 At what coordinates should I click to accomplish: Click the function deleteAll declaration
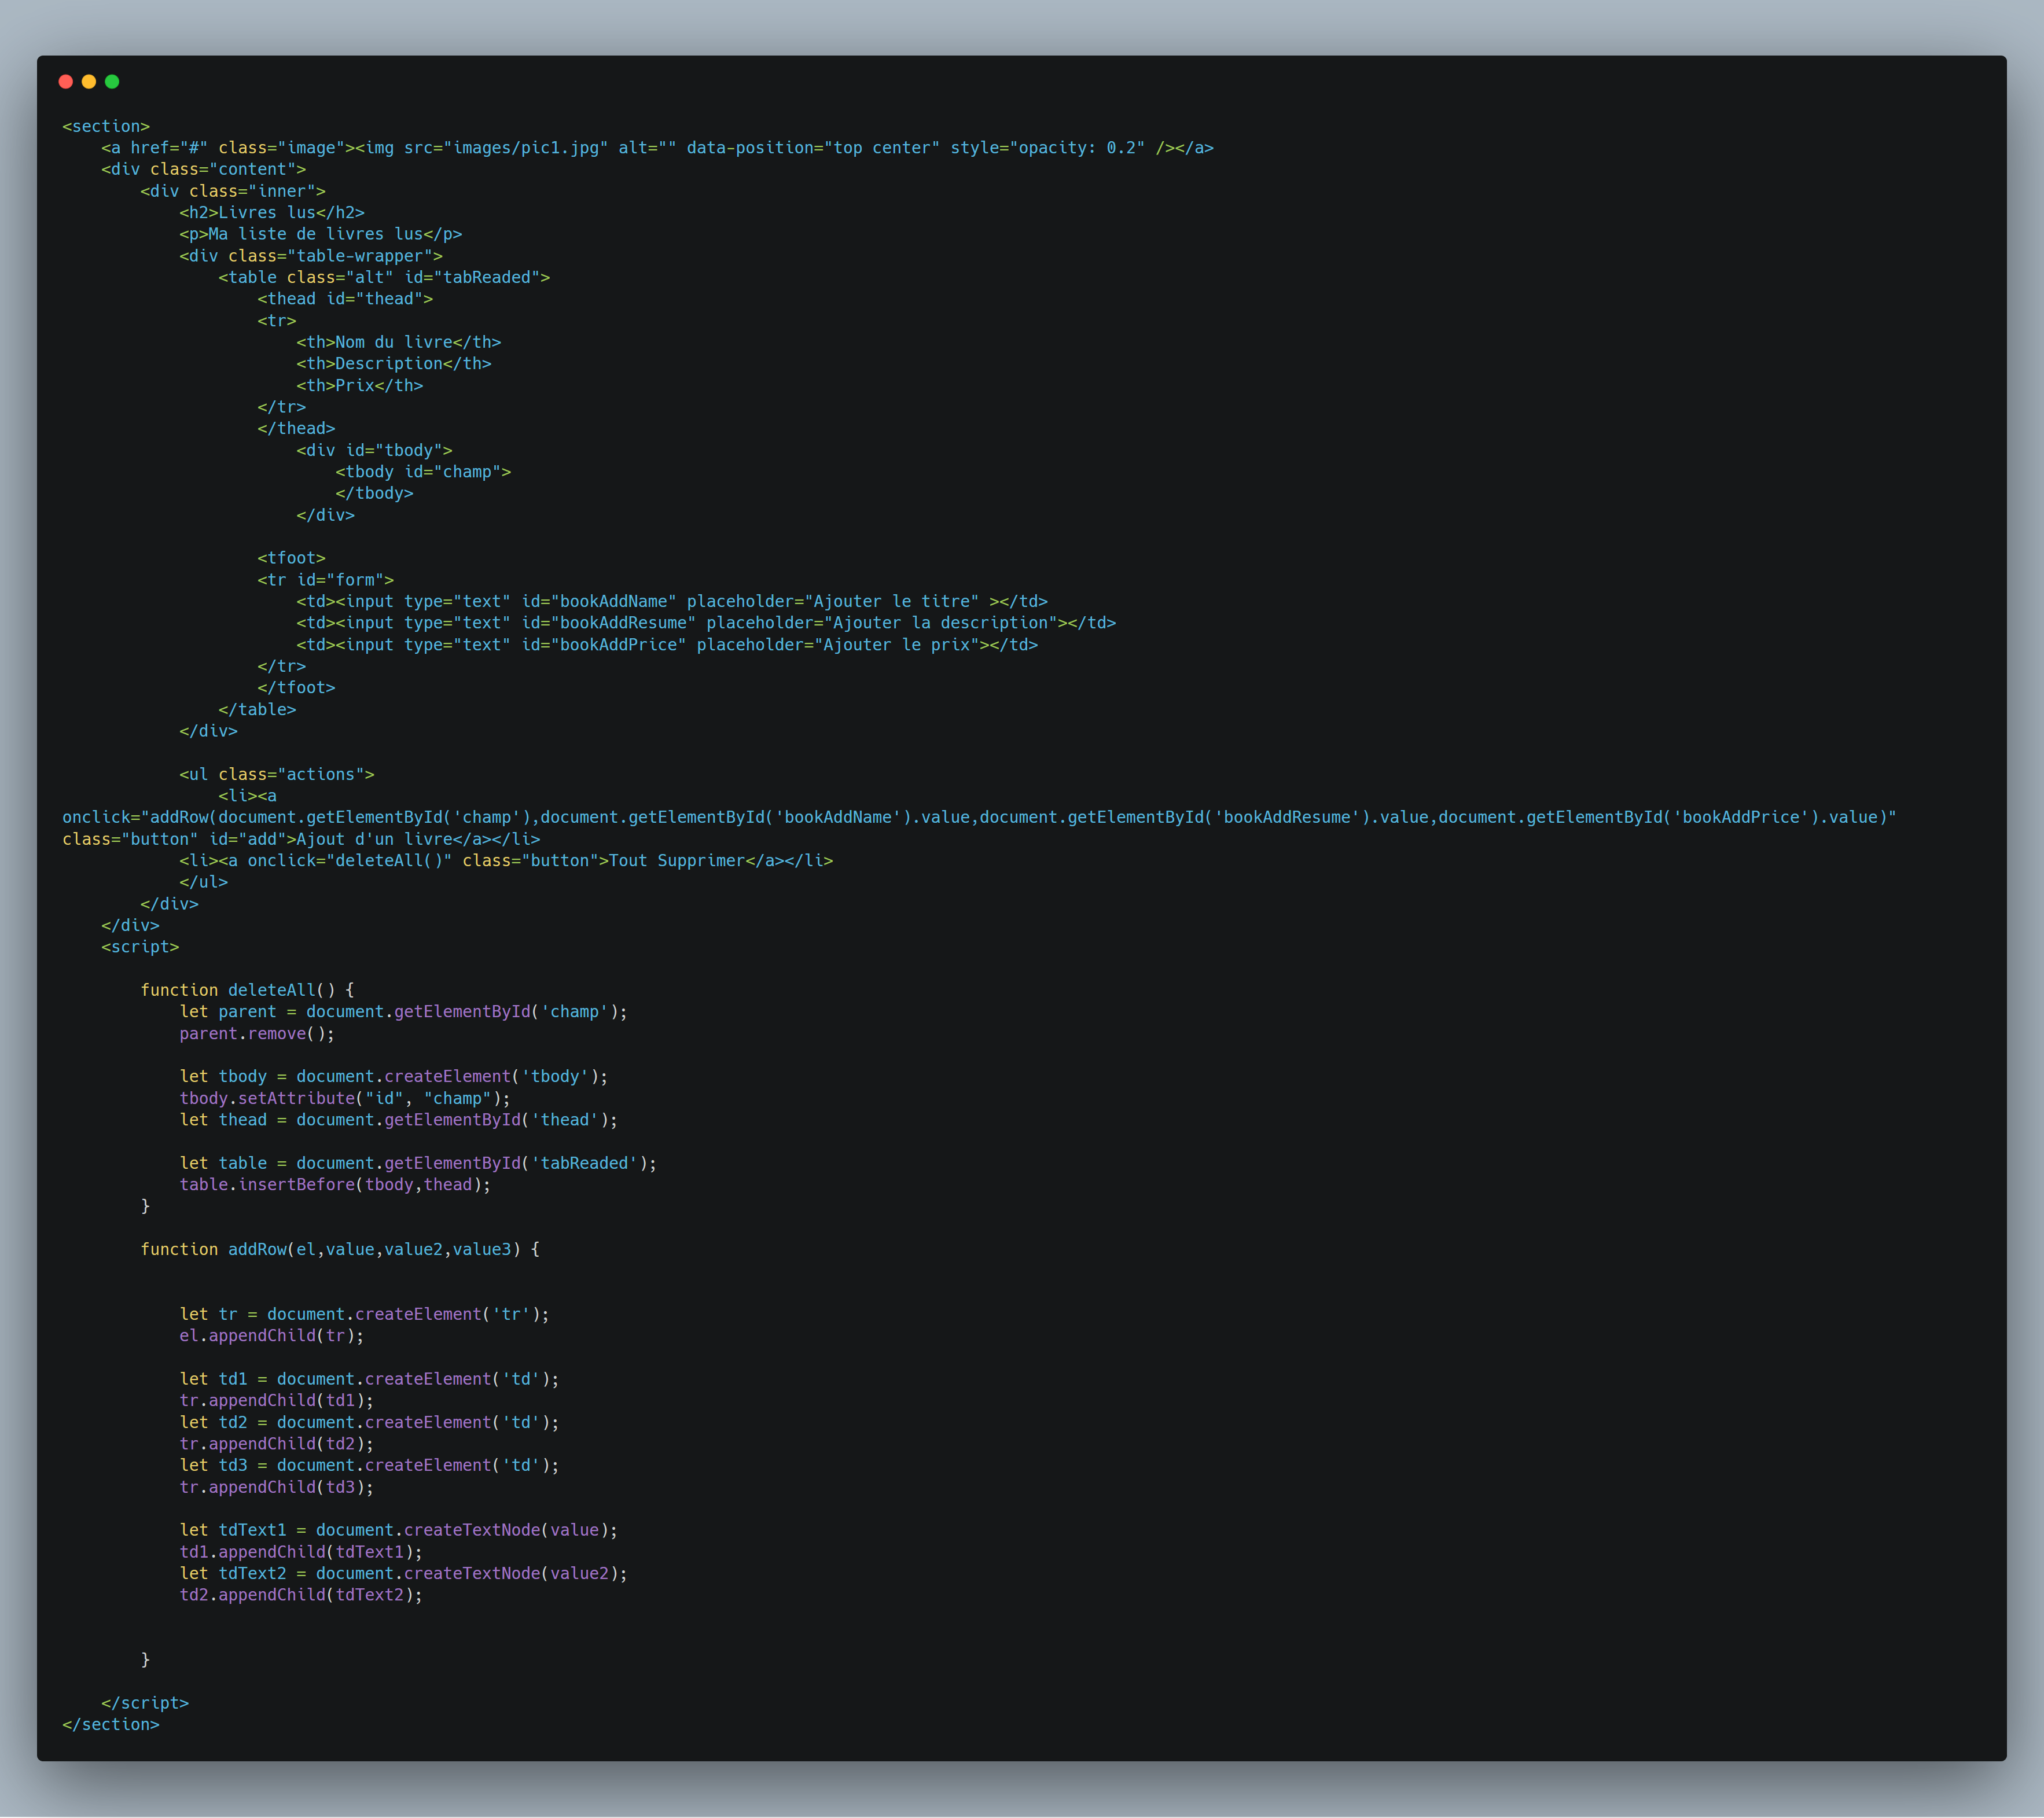coord(247,990)
